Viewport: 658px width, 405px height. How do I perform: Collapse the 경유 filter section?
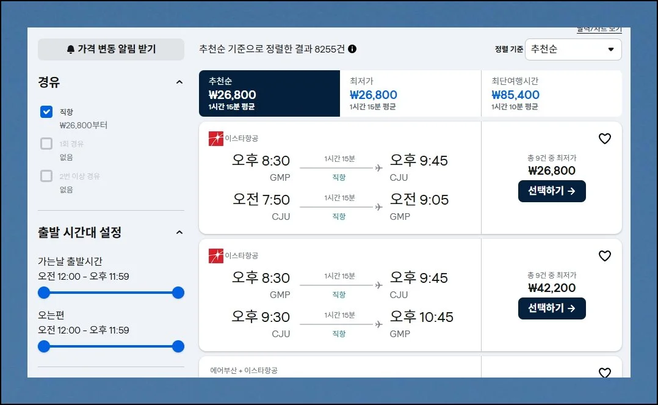(179, 82)
